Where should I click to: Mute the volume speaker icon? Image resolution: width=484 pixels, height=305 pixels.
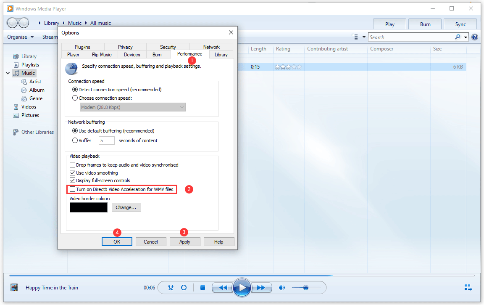click(281, 288)
